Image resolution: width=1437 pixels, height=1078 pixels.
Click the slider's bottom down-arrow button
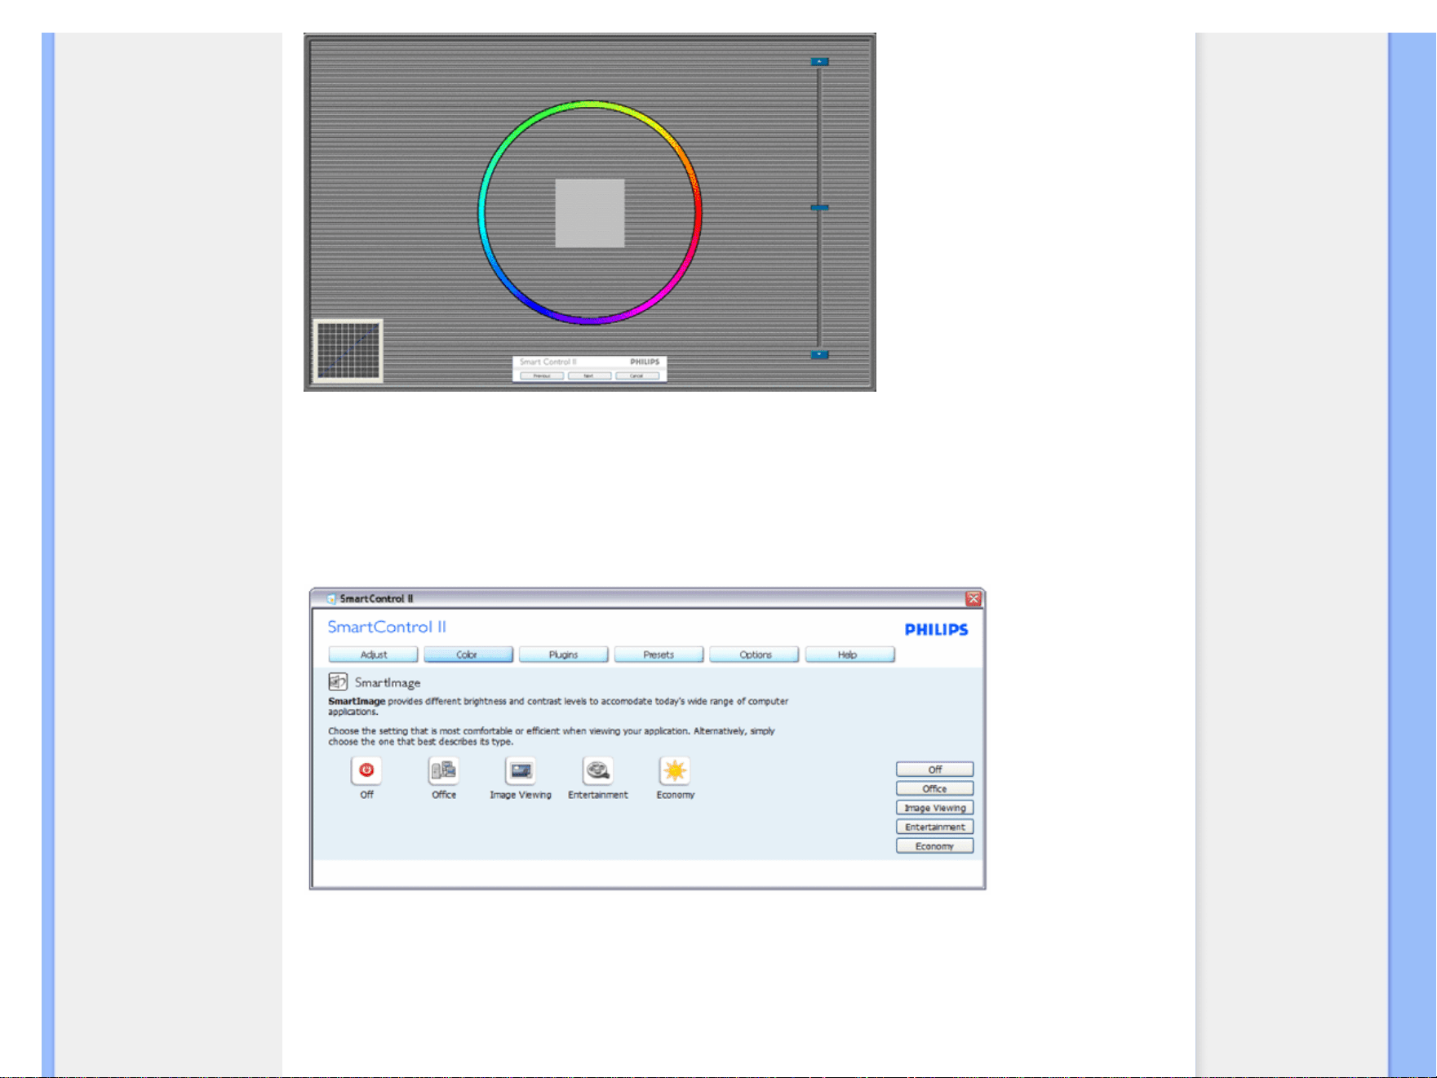[x=819, y=355]
